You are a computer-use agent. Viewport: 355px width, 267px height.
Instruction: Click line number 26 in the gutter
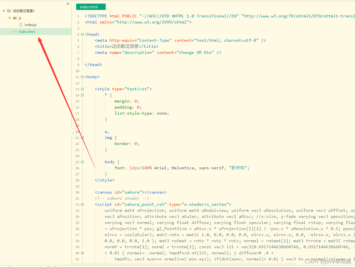(77, 168)
